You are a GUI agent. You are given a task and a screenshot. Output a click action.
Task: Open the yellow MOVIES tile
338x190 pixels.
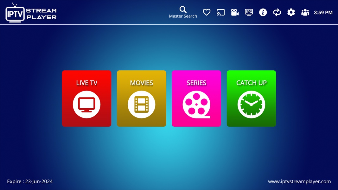[141, 98]
